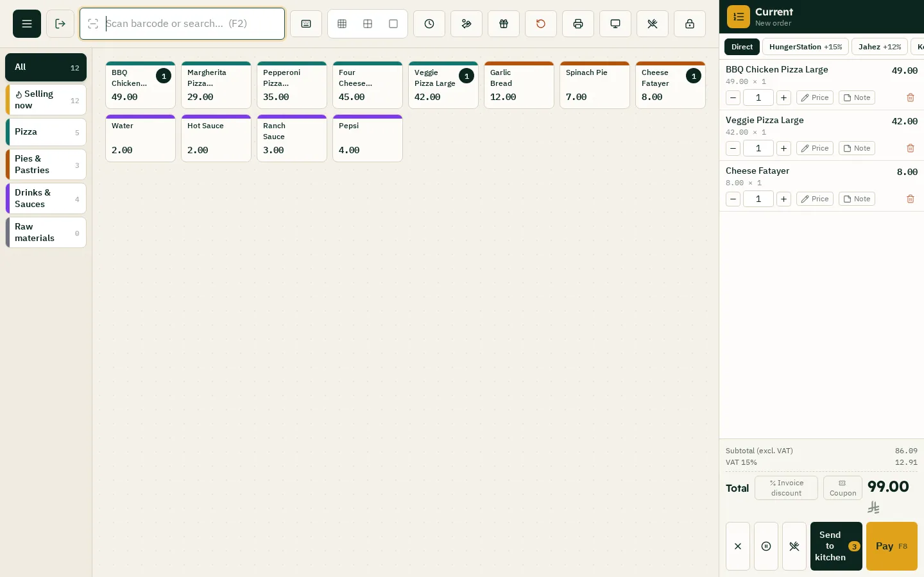This screenshot has width=924, height=577.
Task: Decrease Veggie Pizza Large quantity
Action: tap(733, 148)
